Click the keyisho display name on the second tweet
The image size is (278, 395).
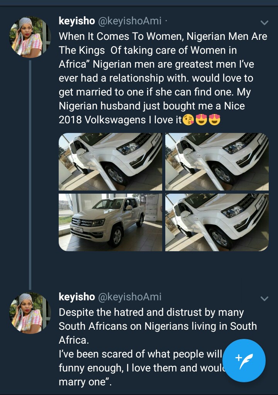click(76, 297)
